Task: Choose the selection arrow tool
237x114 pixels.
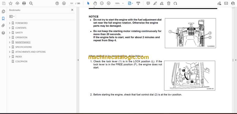Action: (88, 3)
